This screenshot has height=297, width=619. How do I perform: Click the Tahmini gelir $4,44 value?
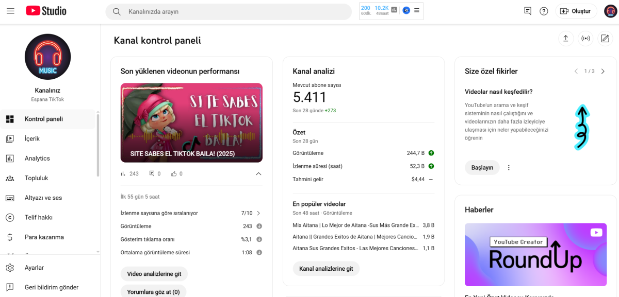coord(418,179)
